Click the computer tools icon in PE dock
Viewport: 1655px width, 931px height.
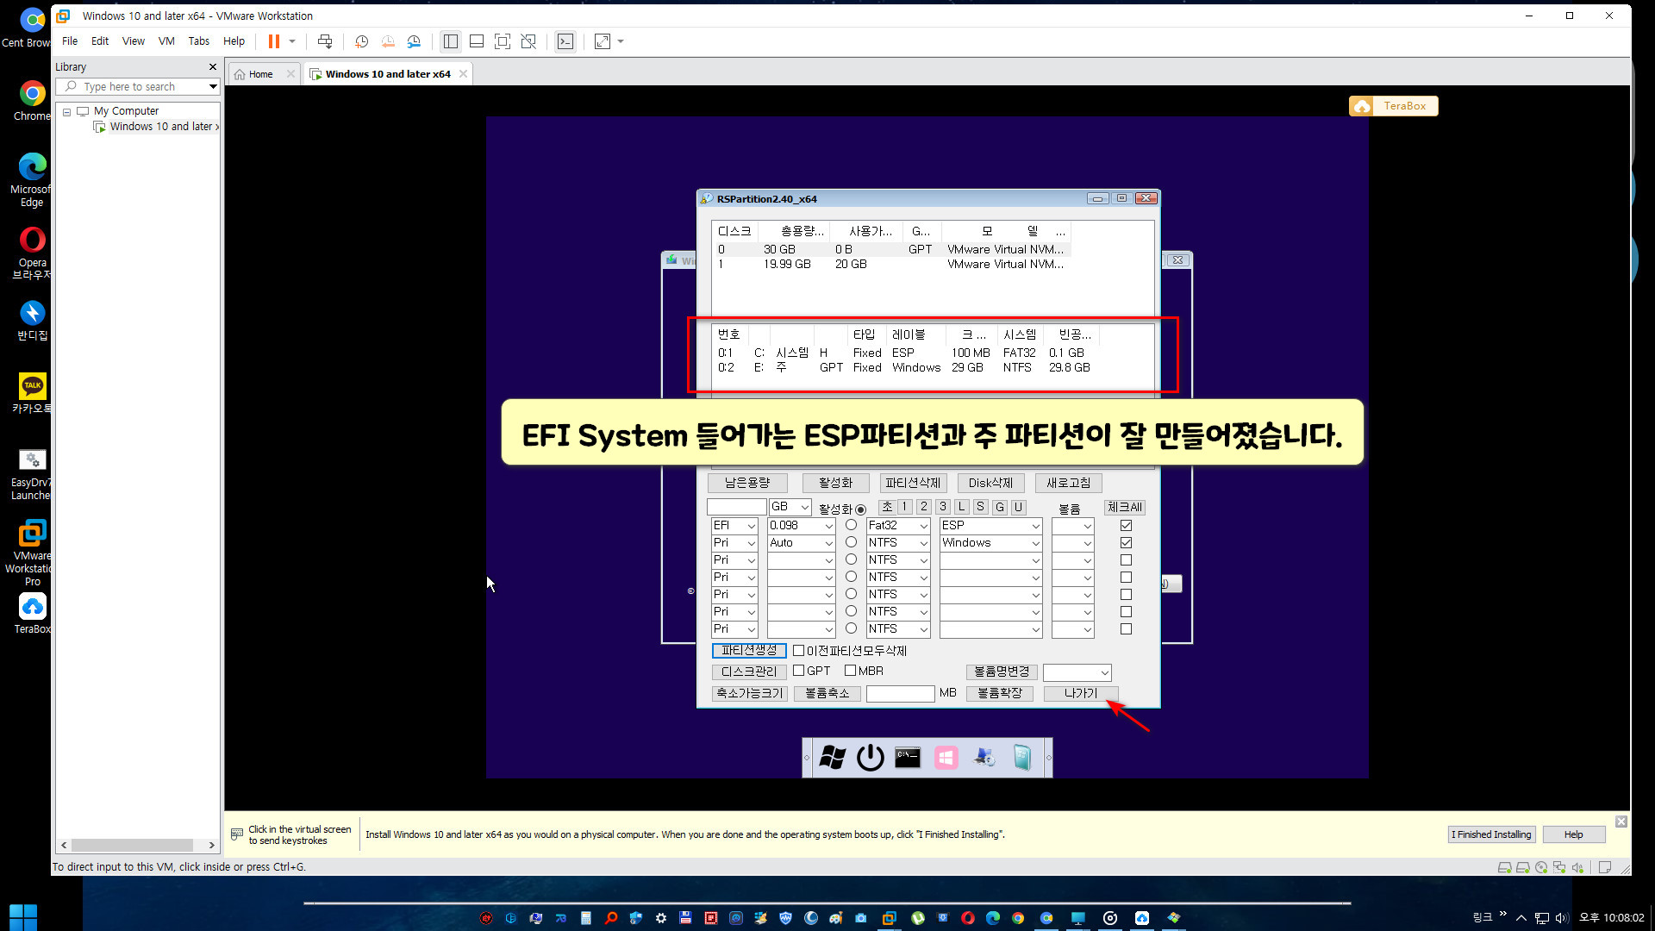984,758
